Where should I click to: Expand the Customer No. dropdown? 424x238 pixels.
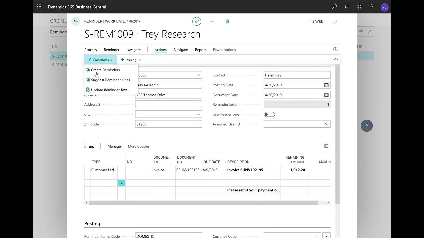[x=198, y=75]
